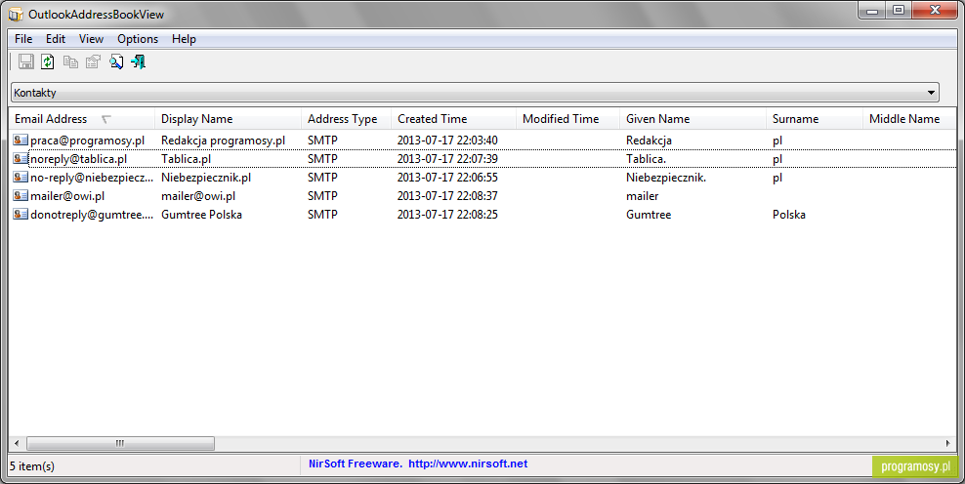The height and width of the screenshot is (484, 965).
Task: Click the 5 item(s) status bar text
Action: (x=32, y=466)
